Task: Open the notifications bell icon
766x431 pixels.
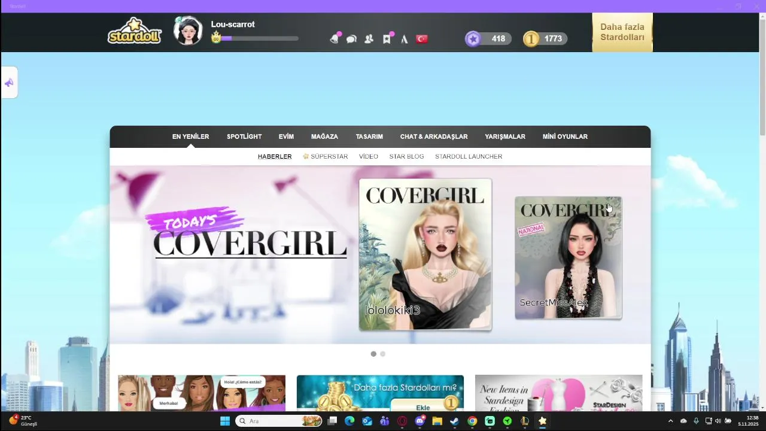Action: click(x=335, y=38)
